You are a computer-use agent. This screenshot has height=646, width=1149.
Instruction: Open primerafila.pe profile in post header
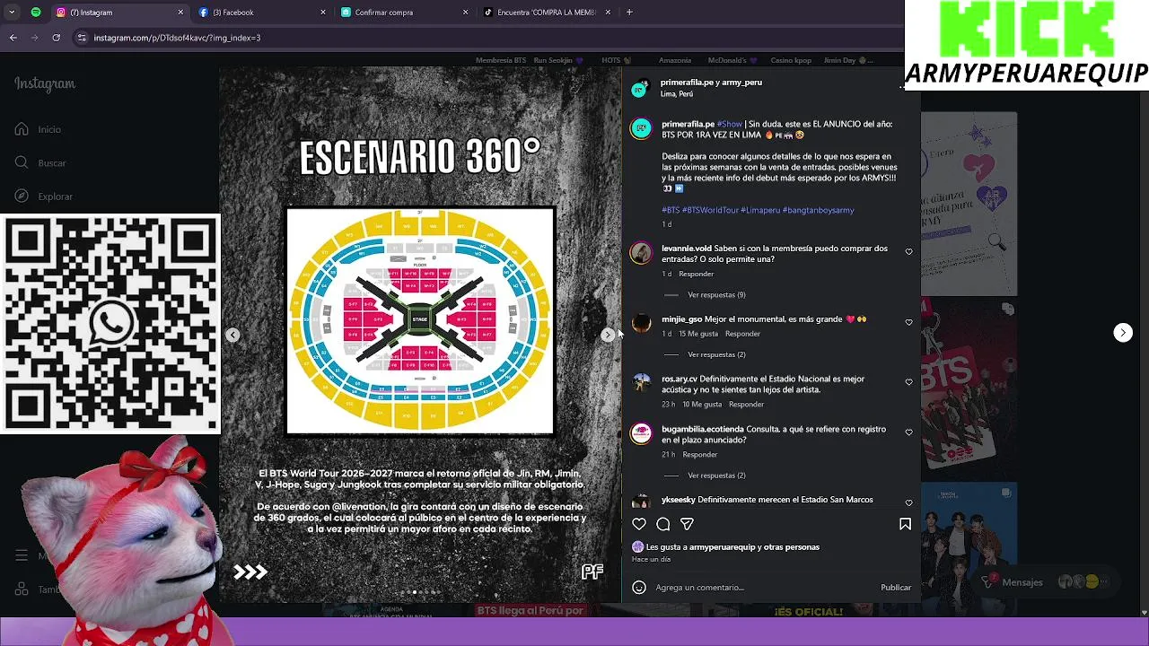tap(687, 83)
